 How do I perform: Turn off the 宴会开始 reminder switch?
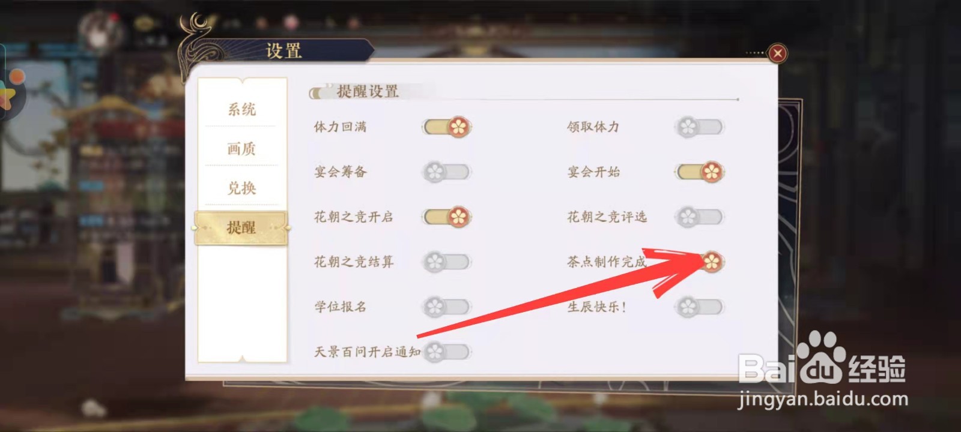pos(700,172)
